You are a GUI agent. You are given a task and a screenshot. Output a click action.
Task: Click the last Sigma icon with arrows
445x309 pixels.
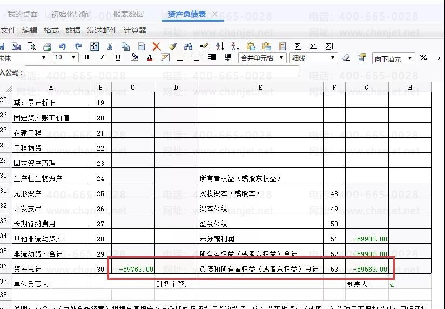(329, 46)
